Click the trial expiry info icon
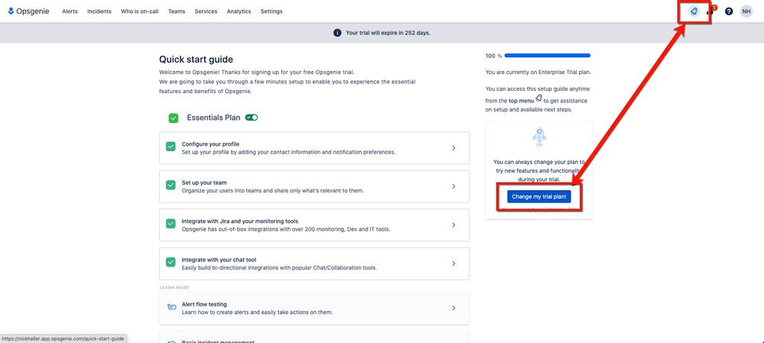The height and width of the screenshot is (343, 764). pos(337,33)
